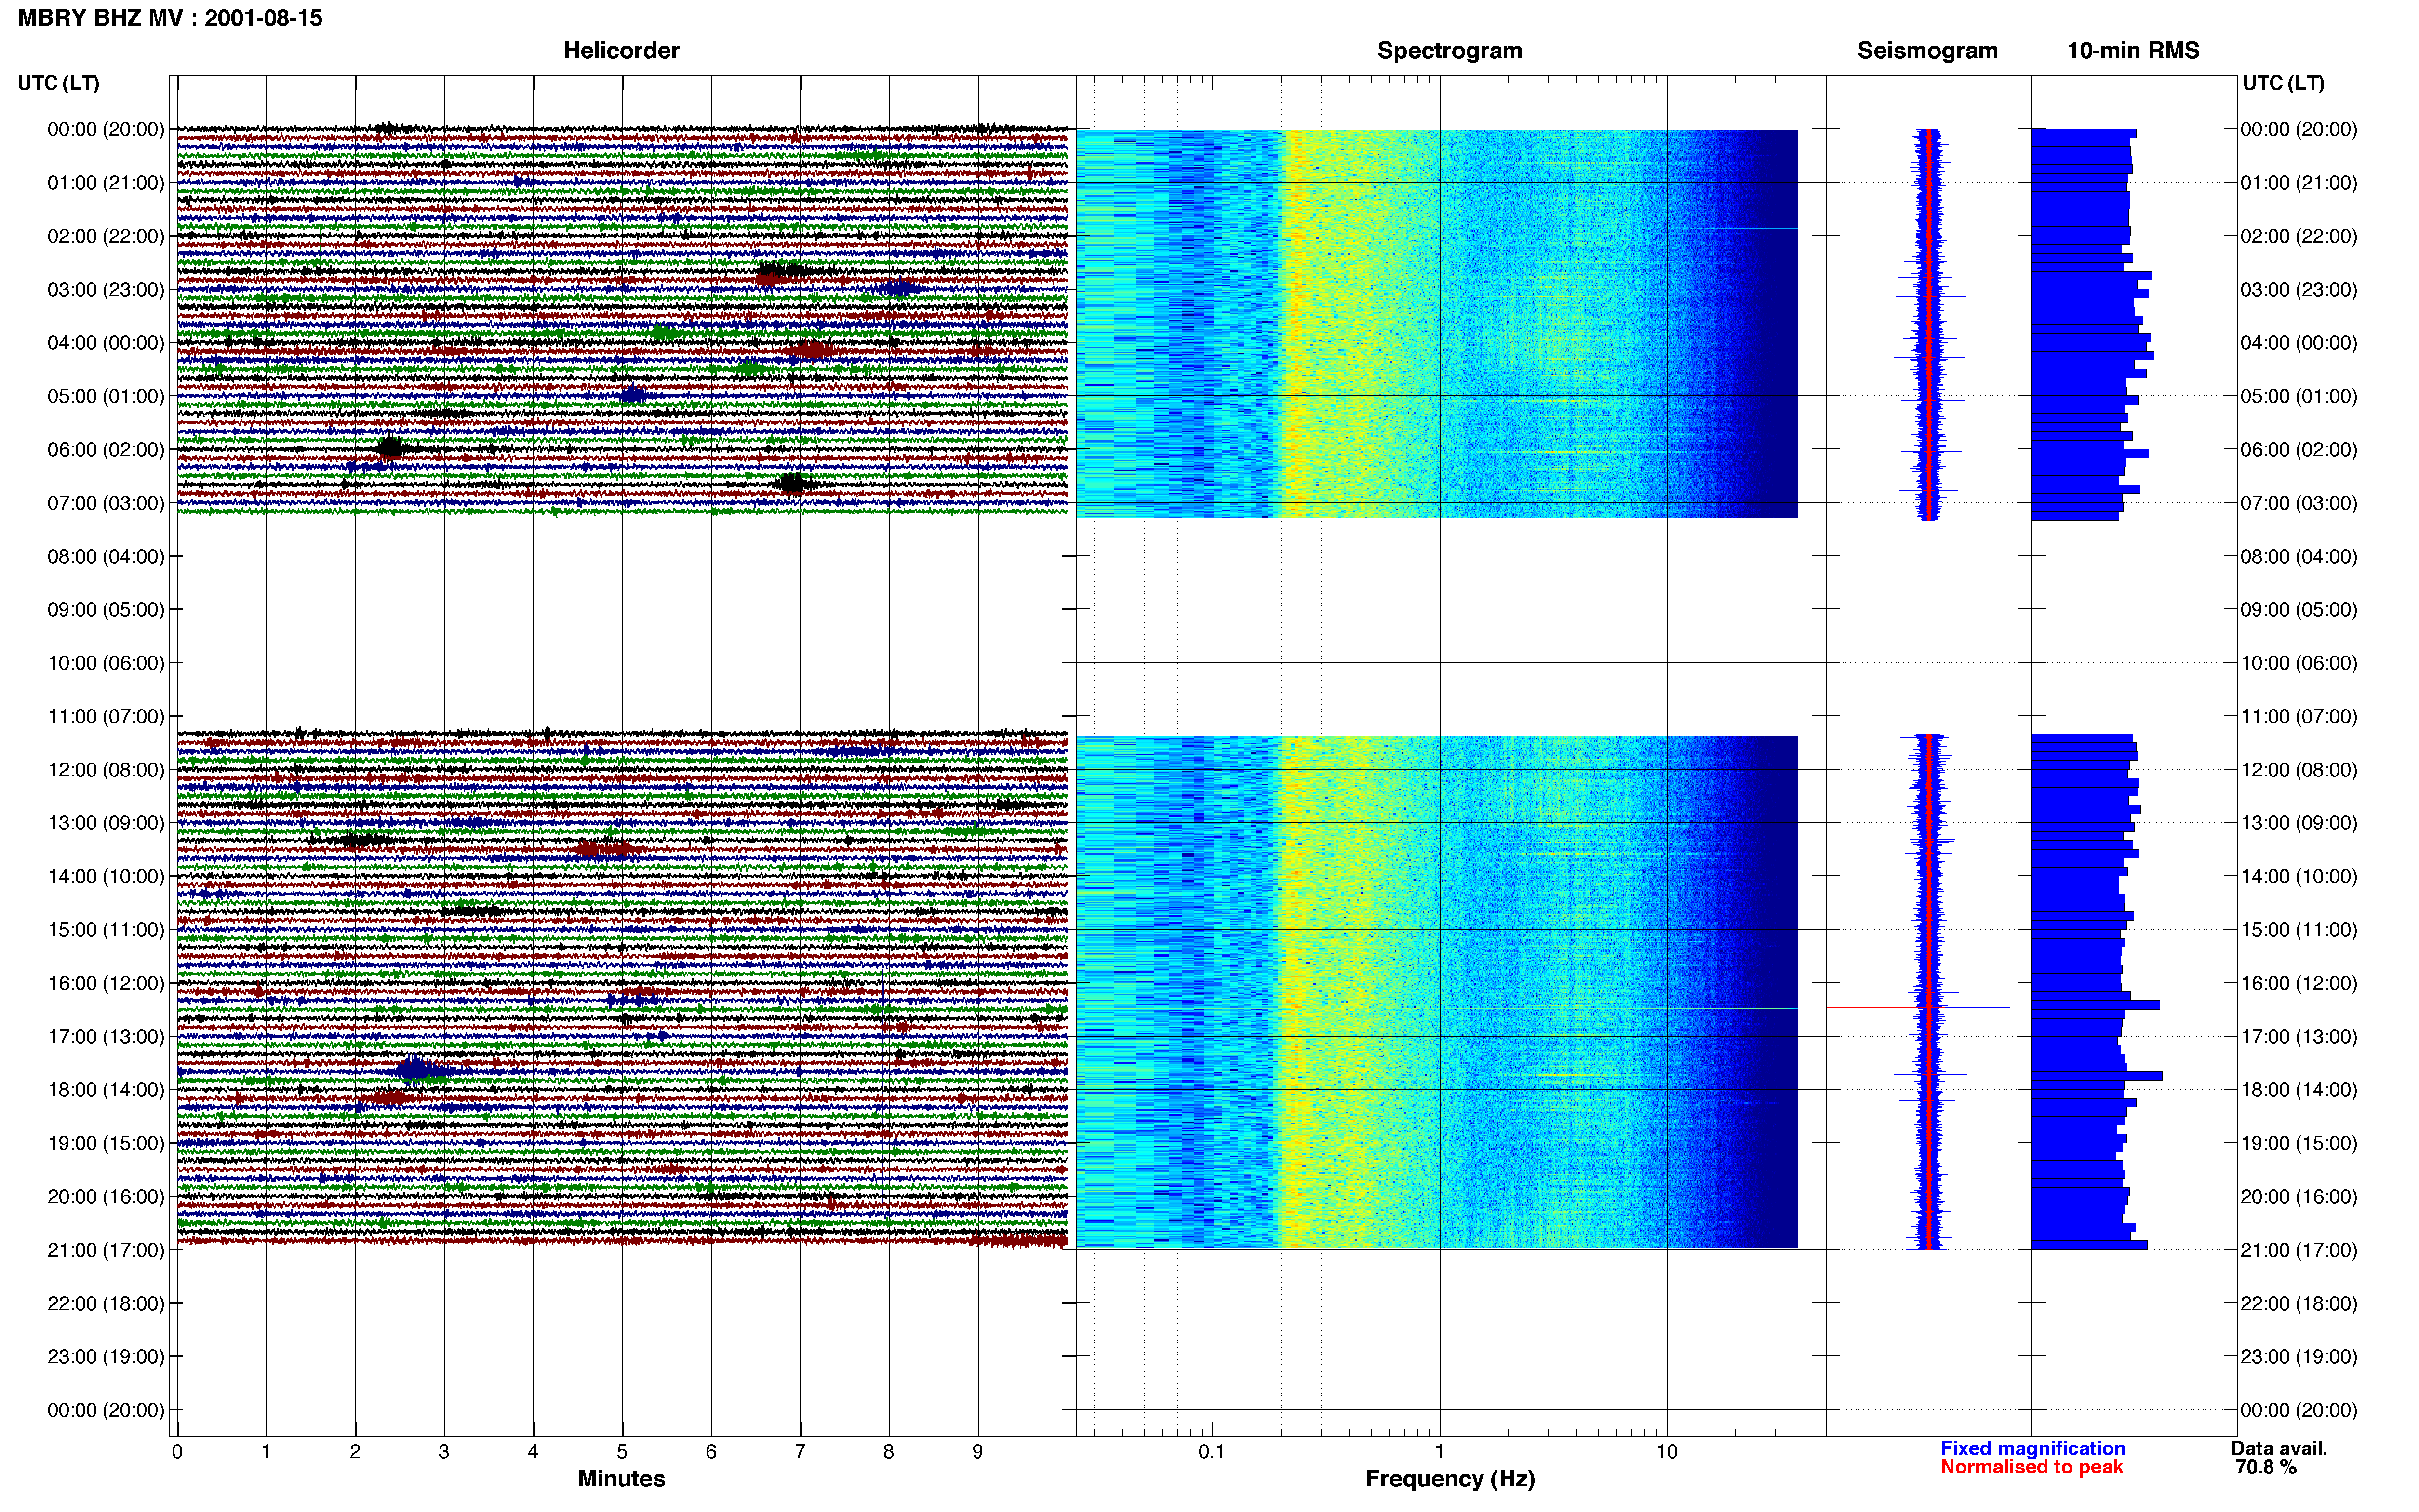This screenshot has height=1512, width=2419.
Task: Click 10:00 (06:00) on the Helicorder time axis
Action: (x=106, y=663)
